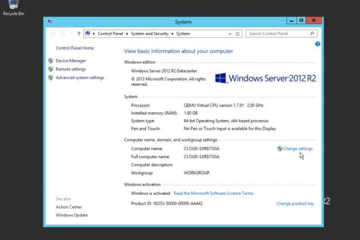The width and height of the screenshot is (360, 240).
Task: Click Change product key
Action: point(295,204)
